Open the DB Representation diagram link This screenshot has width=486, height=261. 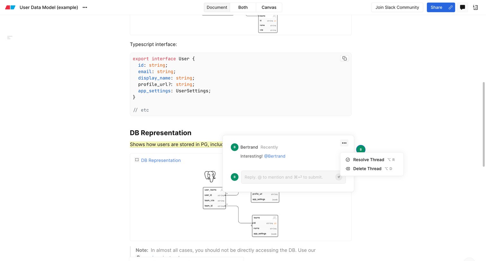pos(161,160)
